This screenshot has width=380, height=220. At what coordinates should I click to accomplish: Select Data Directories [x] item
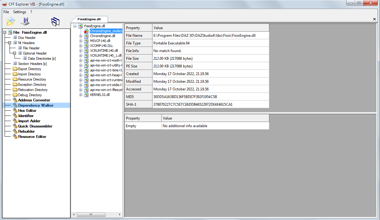pos(42,59)
